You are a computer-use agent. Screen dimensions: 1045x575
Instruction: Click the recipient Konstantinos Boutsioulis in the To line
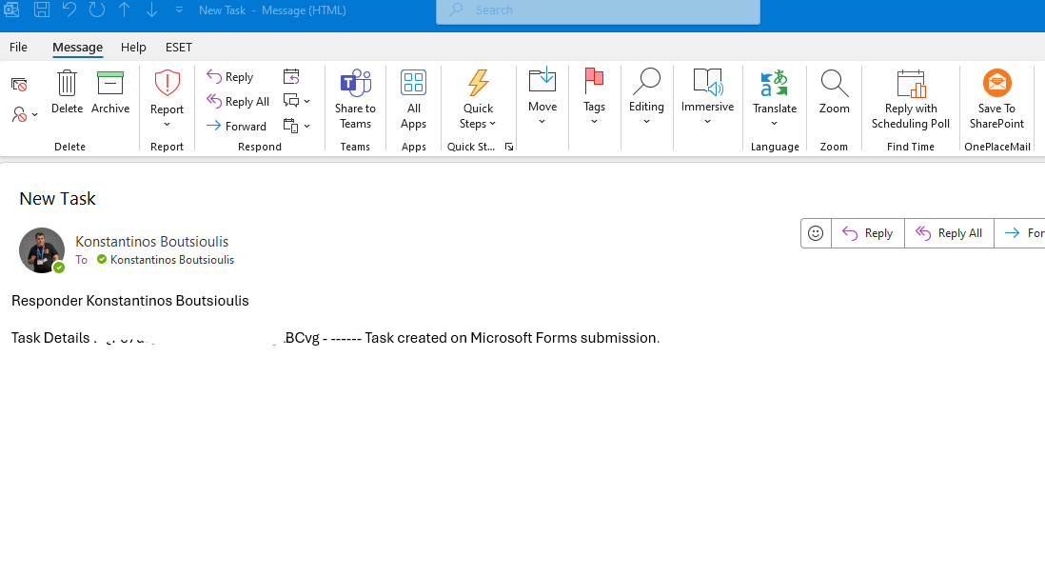click(x=172, y=260)
